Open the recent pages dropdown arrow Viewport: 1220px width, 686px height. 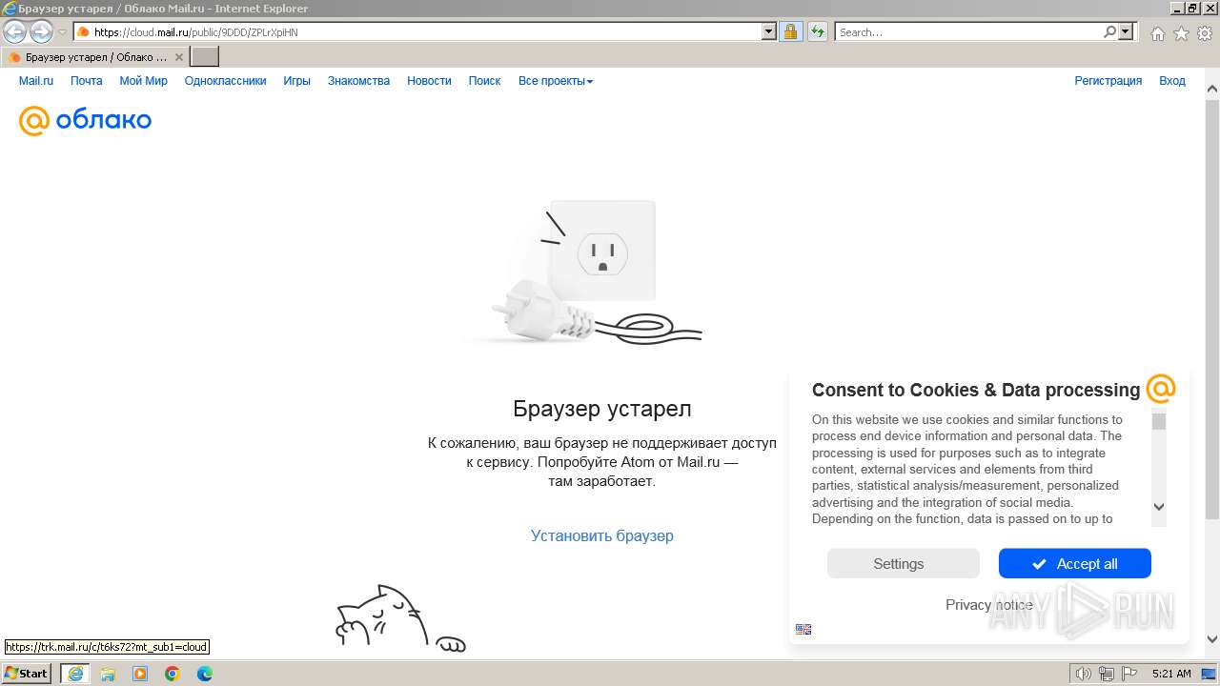click(x=63, y=31)
